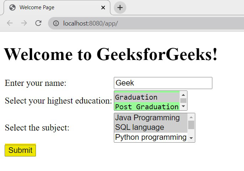Click the education list scroll down arrow
Image resolution: width=244 pixels, height=171 pixels.
(x=183, y=106)
